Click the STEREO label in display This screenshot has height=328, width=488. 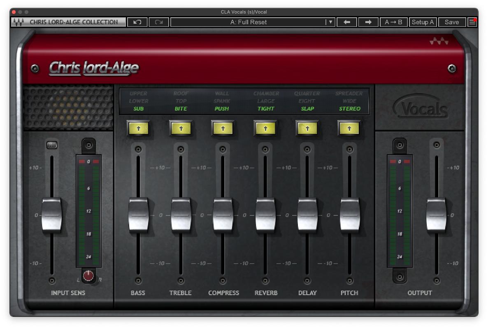tap(349, 109)
